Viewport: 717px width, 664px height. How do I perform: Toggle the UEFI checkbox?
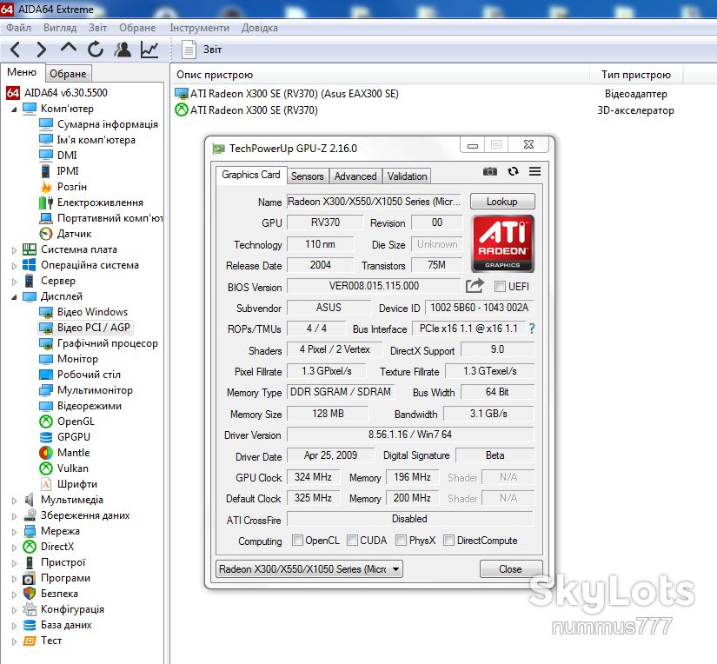[500, 287]
